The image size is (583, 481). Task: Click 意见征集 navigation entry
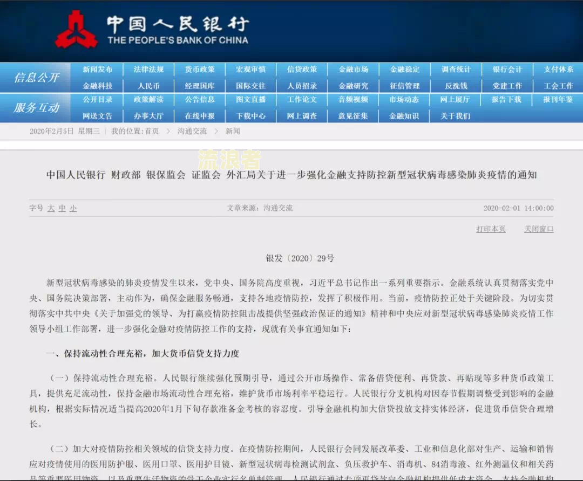click(353, 116)
